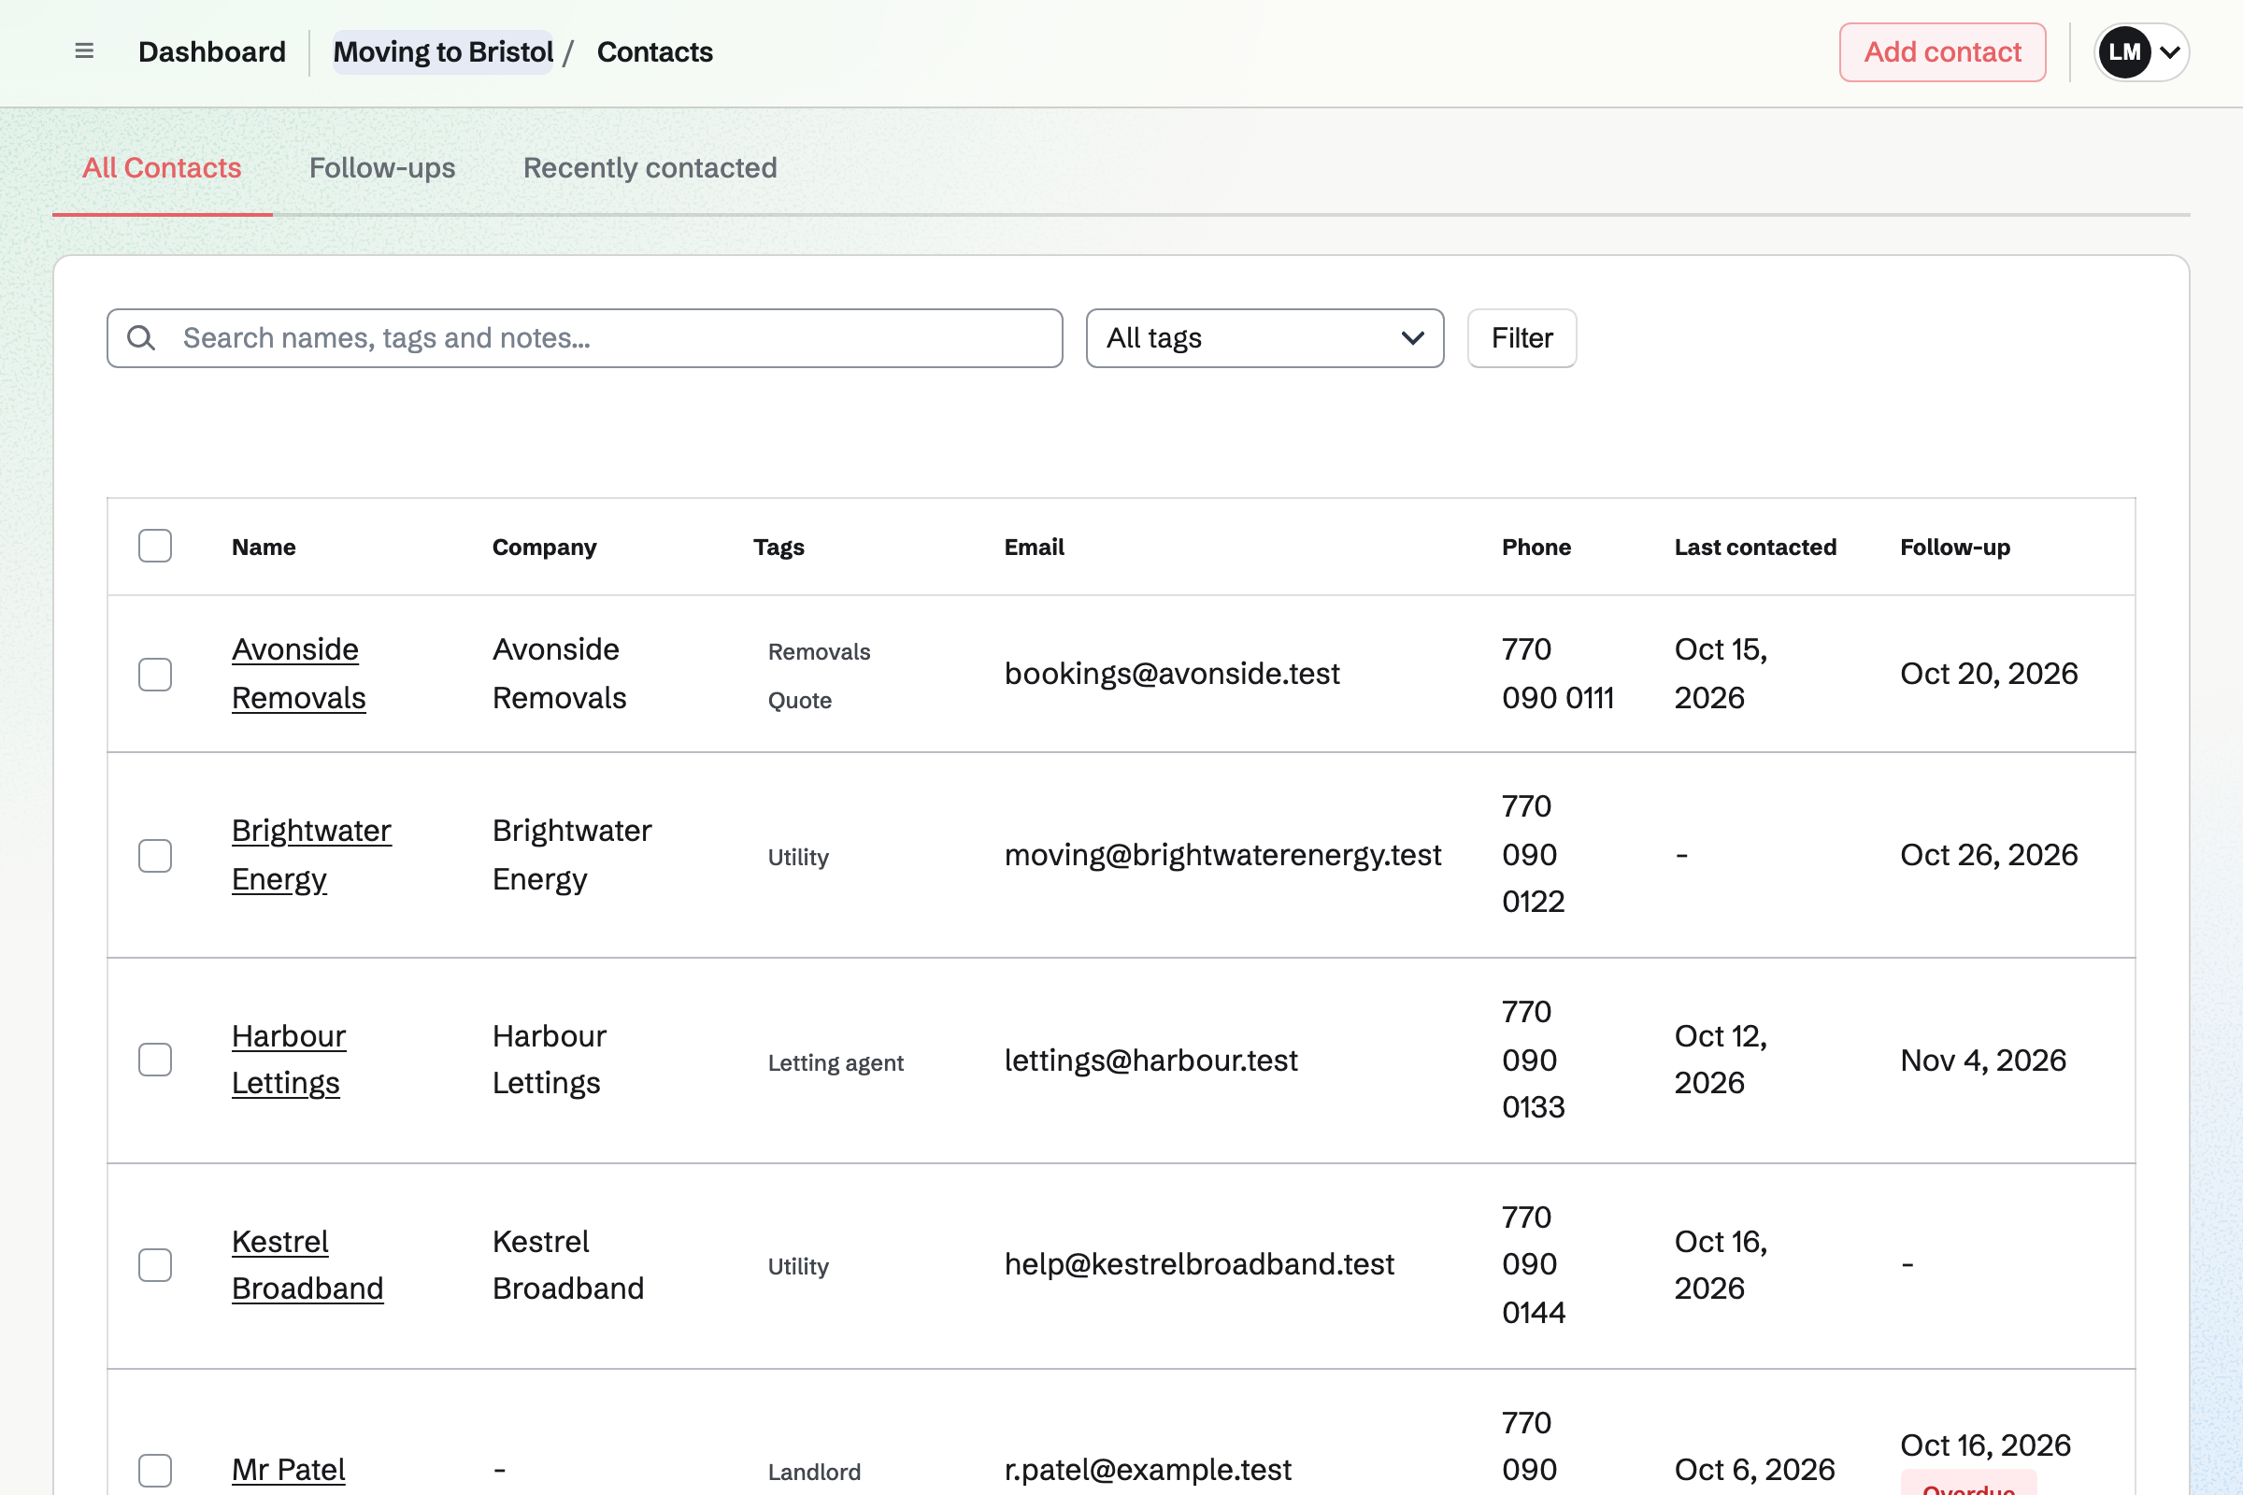This screenshot has width=2243, height=1495.
Task: Open the Kestrel Broadband contact link
Action: click(307, 1264)
